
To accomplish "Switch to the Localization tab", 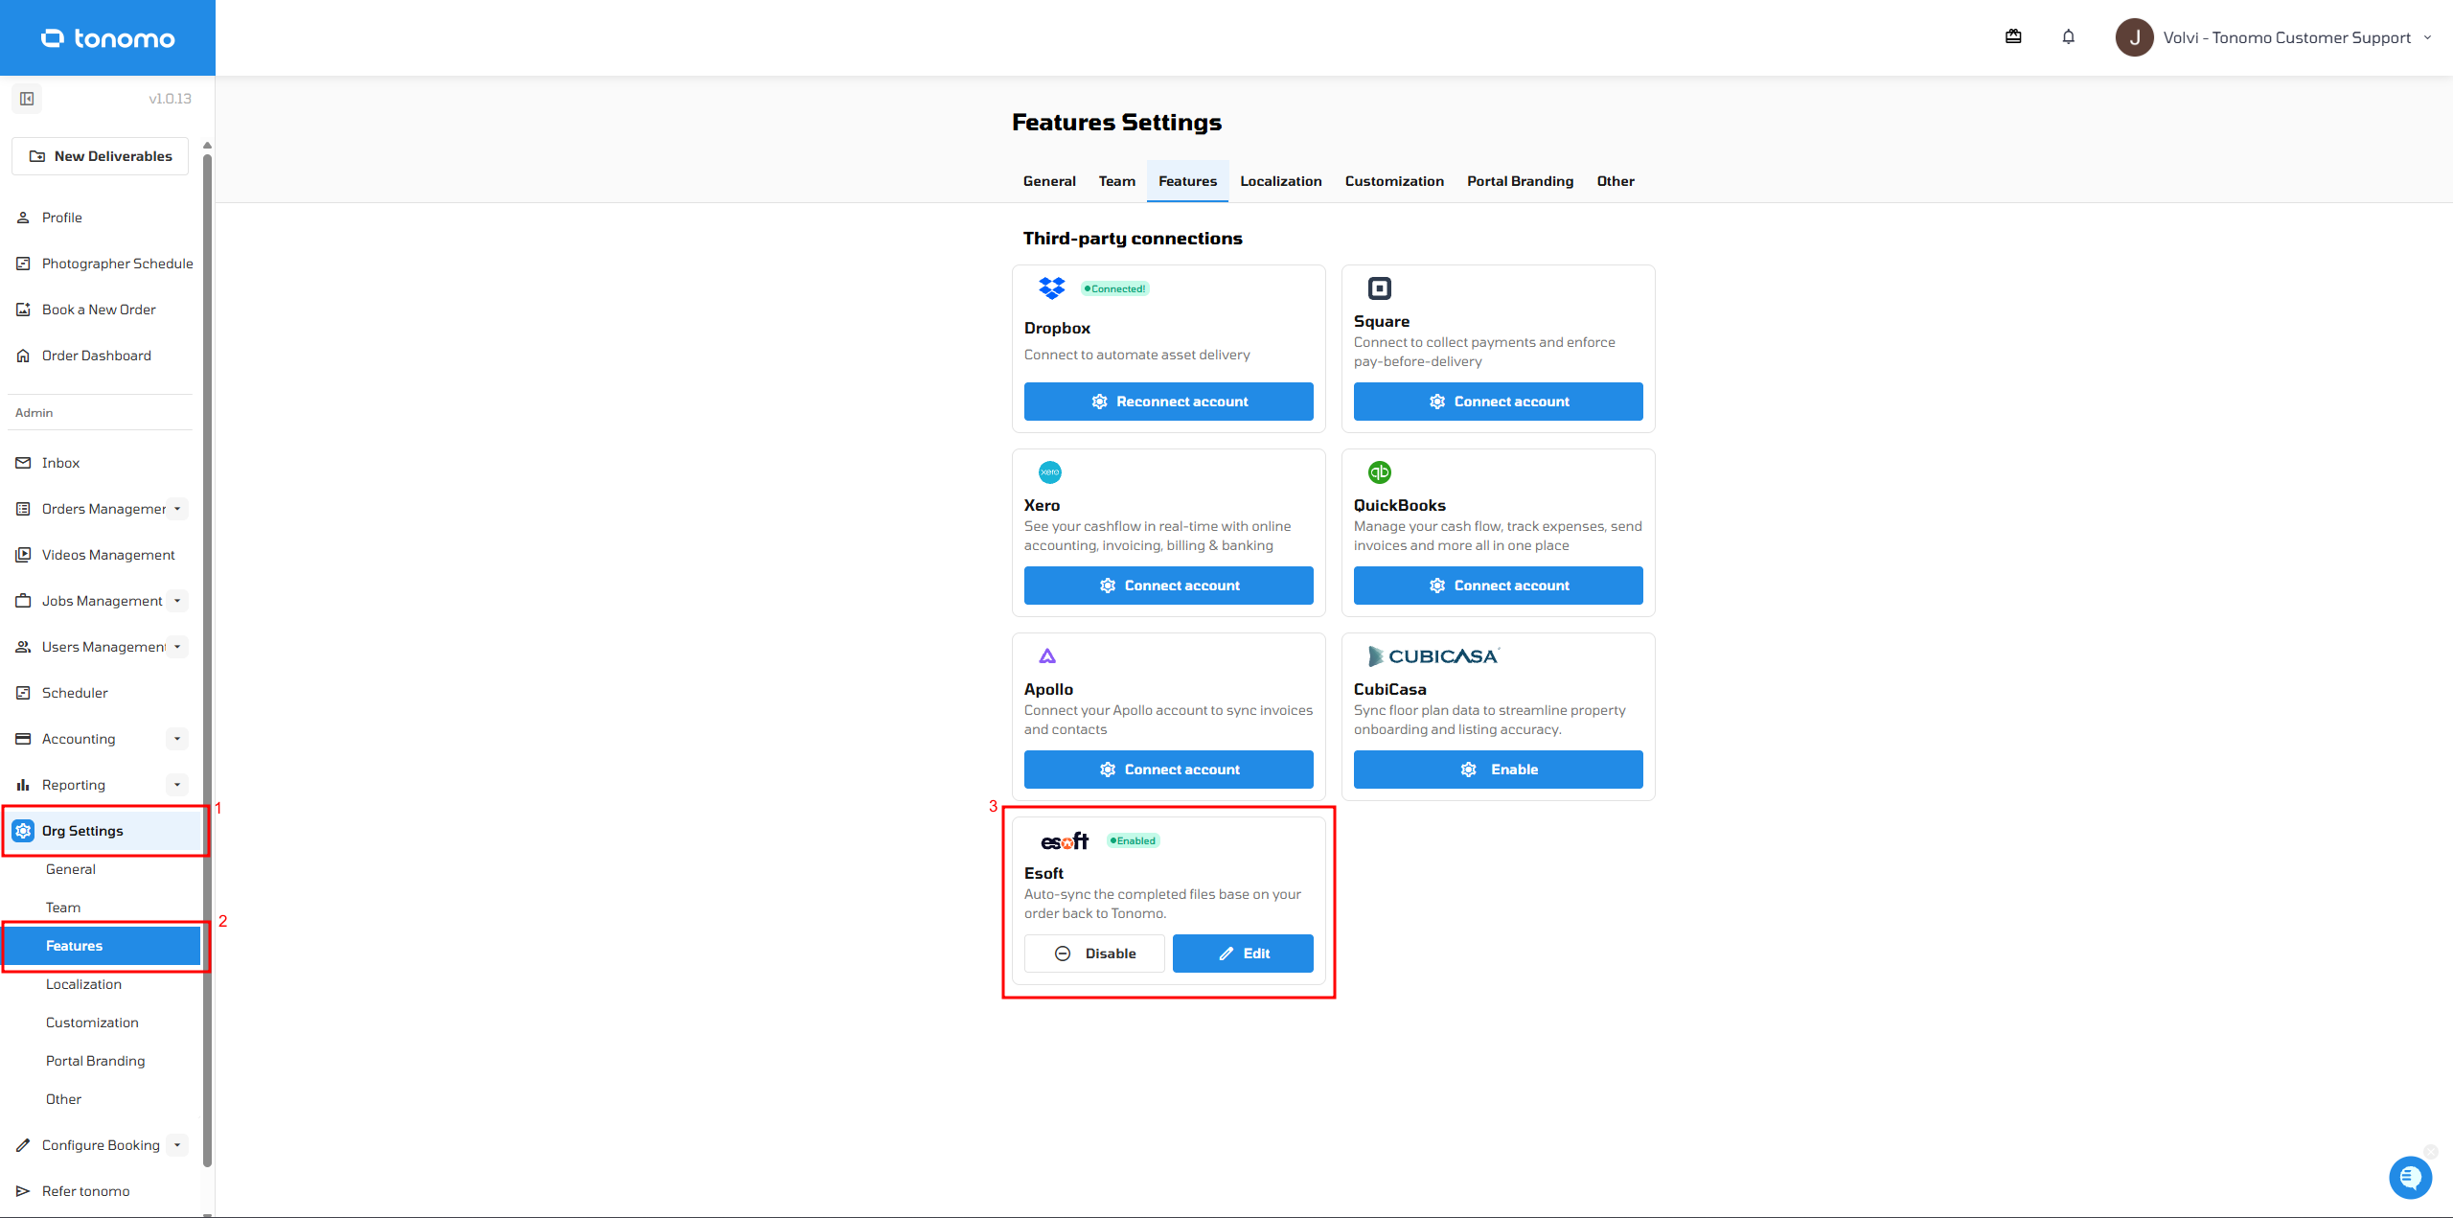I will (1280, 181).
